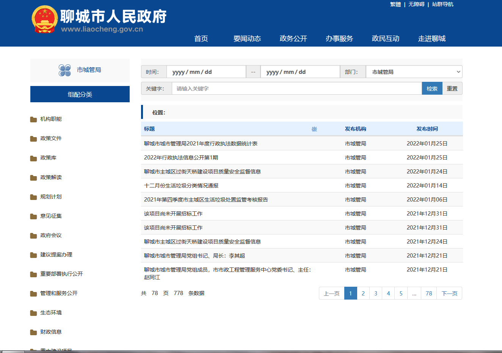Click folder icon beside 管理和服务公开
This screenshot has height=353, width=502.
coord(33,294)
